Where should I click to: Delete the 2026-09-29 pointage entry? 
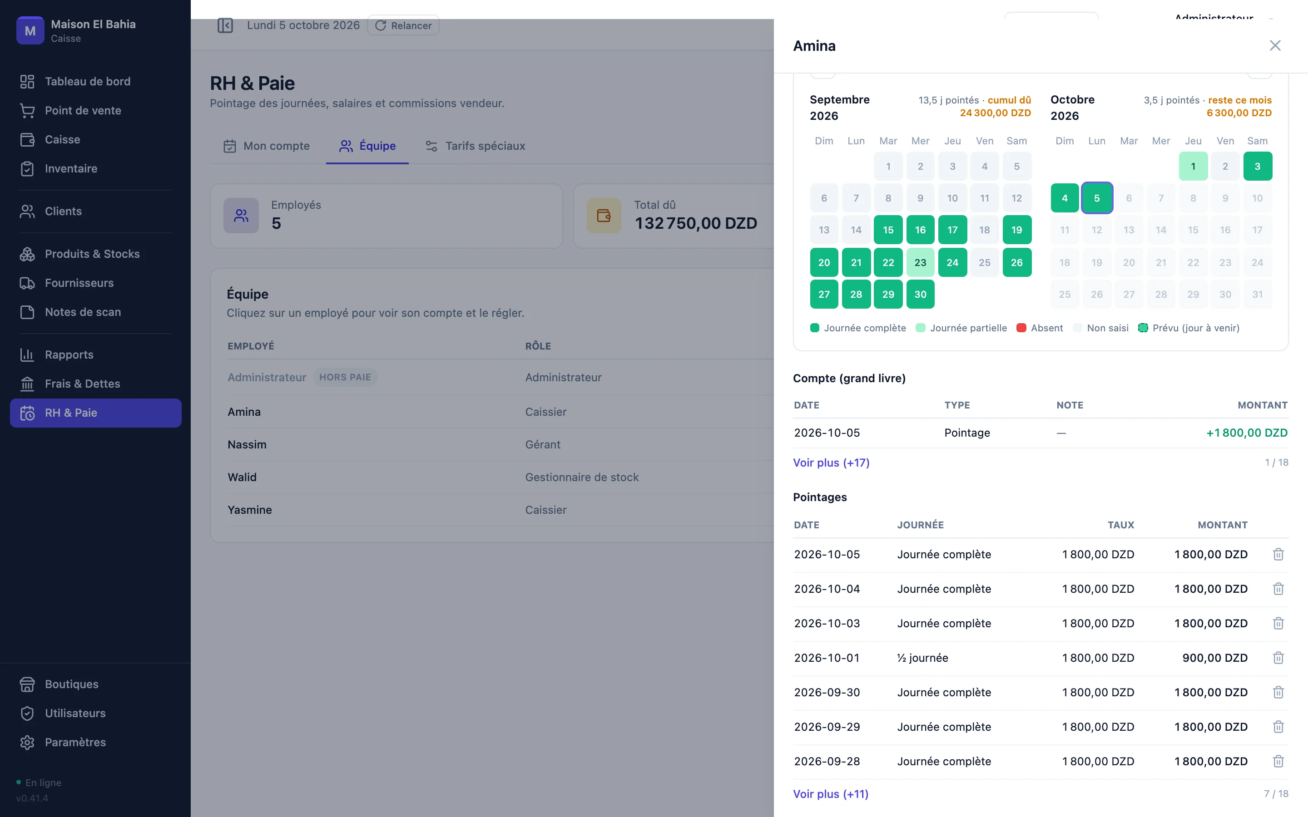click(1278, 727)
